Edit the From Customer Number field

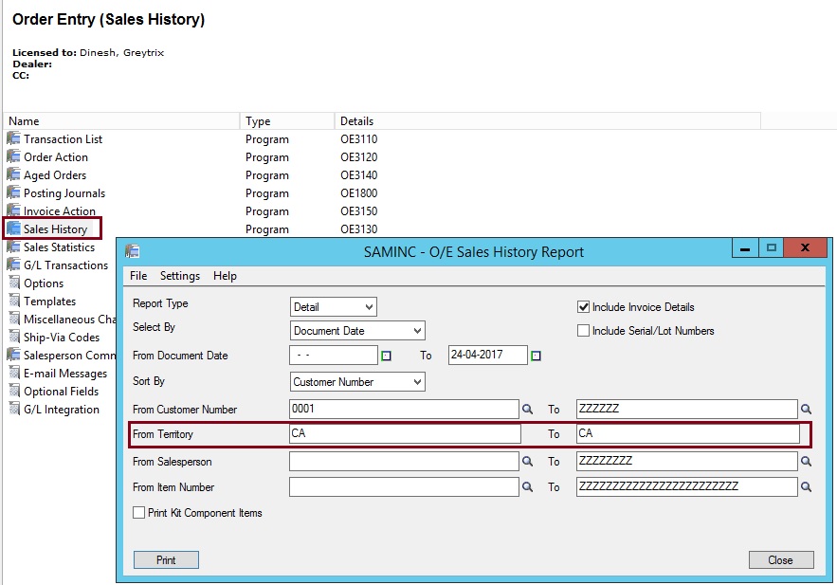coord(404,409)
